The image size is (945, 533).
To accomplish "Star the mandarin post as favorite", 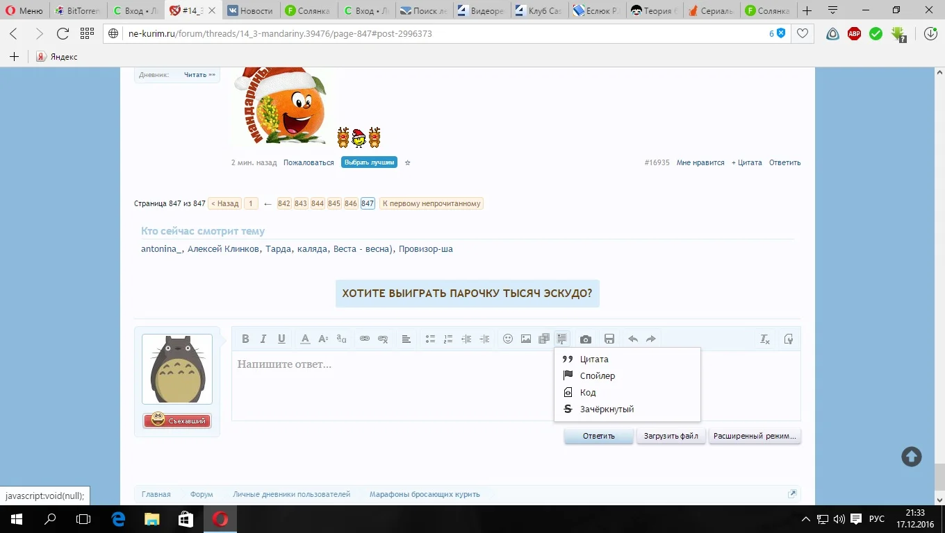I will click(x=407, y=162).
